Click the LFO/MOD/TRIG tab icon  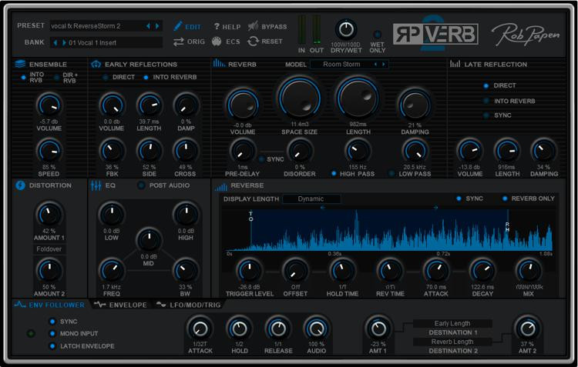(x=161, y=305)
